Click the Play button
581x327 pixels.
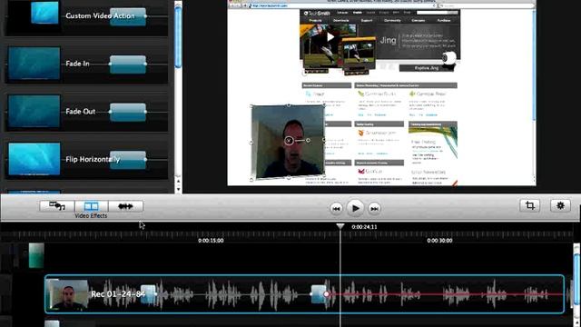pyautogui.click(x=355, y=208)
